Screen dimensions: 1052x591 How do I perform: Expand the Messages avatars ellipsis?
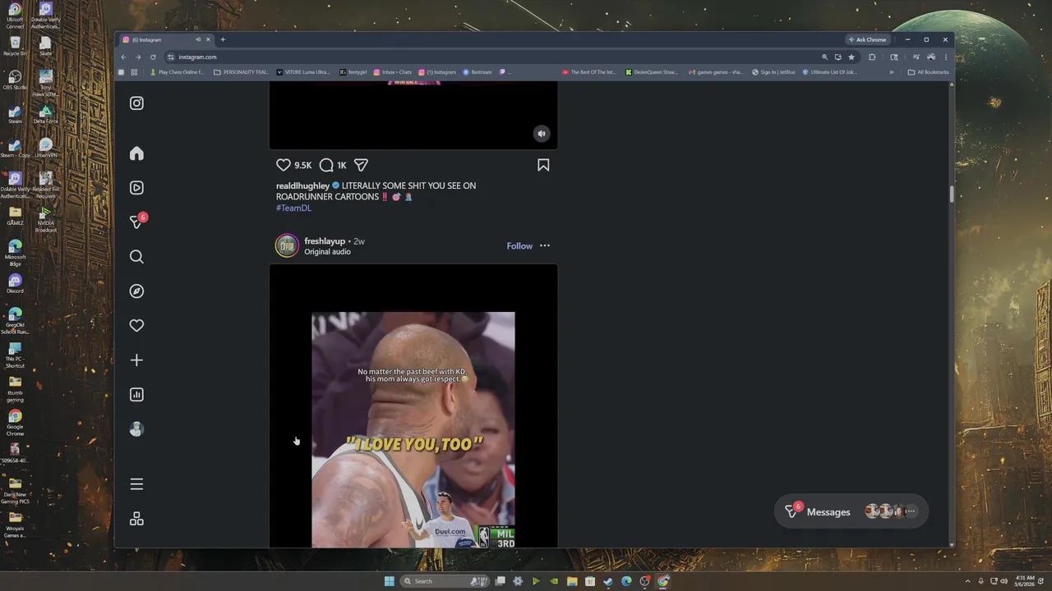tap(910, 511)
